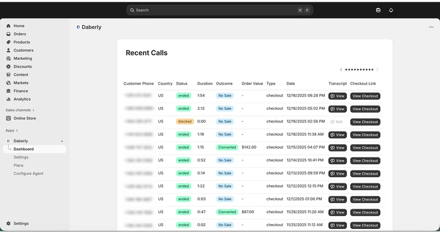Expand the Sales channels section
Screen dimensions: 440x247
pos(20,110)
